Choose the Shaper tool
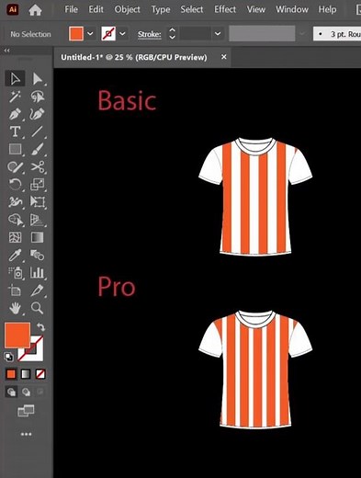Screen dimensions: 361x478 [15, 167]
